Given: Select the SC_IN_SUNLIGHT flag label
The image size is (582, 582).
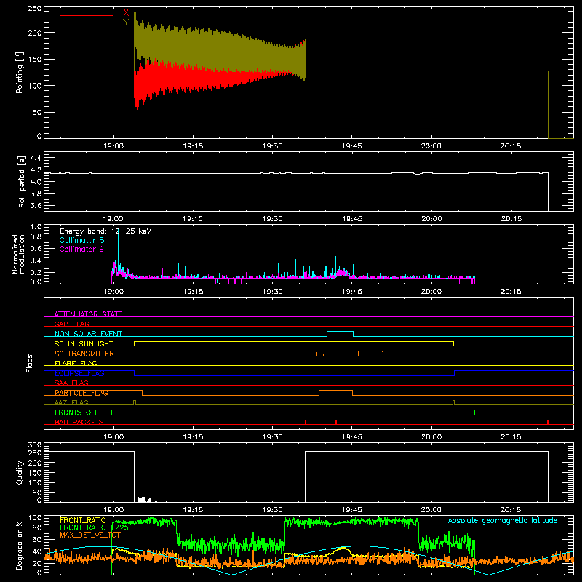Looking at the screenshot, I should click(x=84, y=343).
